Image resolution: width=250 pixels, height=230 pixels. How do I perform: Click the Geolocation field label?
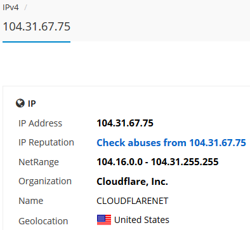click(43, 221)
